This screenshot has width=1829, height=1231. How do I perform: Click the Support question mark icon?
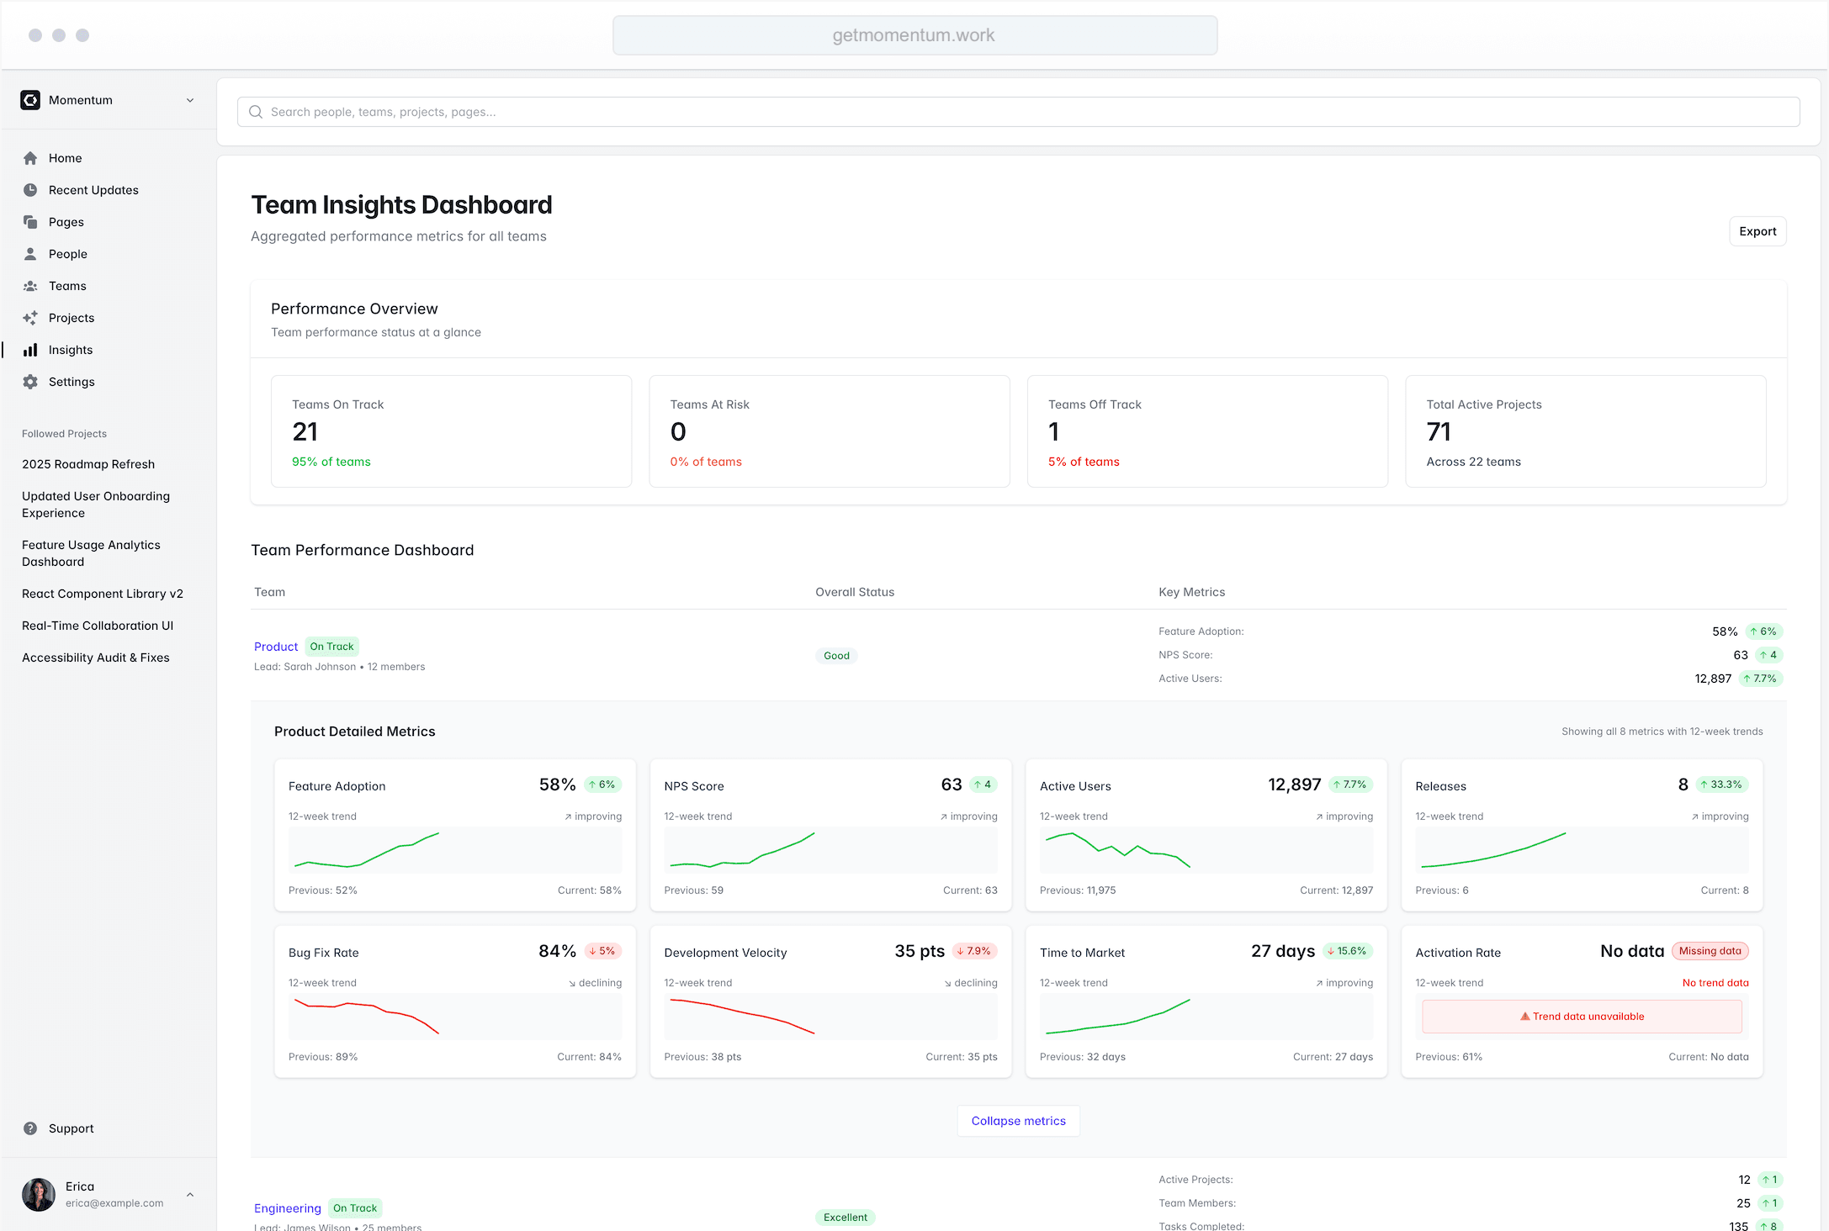(30, 1128)
